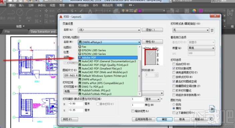Screen dimensions: 235x128
Task: Enable 后台打印 background plot checkbox
Action: [x=174, y=64]
